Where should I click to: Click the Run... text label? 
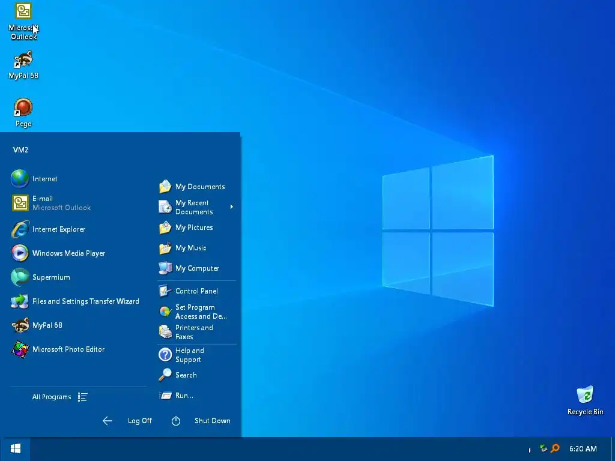(x=184, y=396)
